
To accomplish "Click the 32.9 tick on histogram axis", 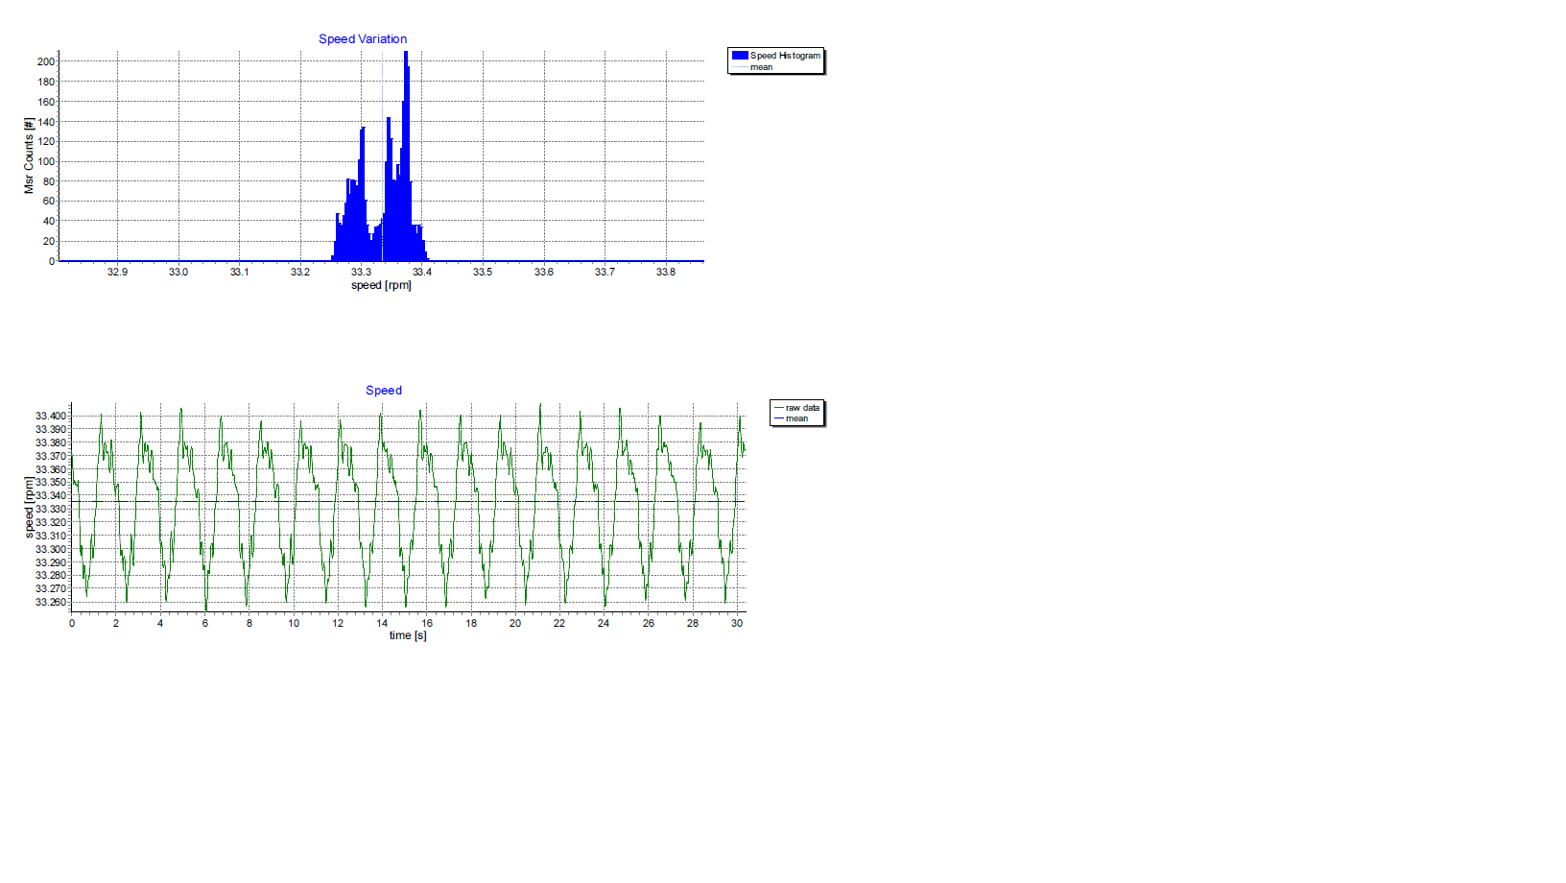I will pos(117,272).
